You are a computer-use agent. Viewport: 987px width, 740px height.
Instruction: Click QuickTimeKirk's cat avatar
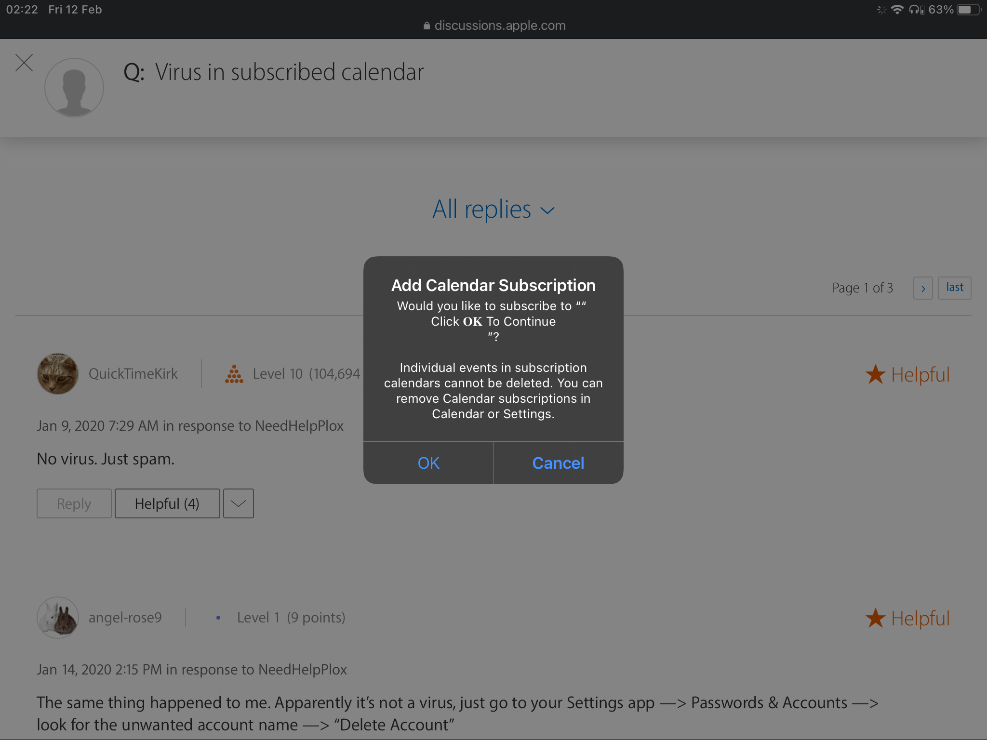(58, 374)
